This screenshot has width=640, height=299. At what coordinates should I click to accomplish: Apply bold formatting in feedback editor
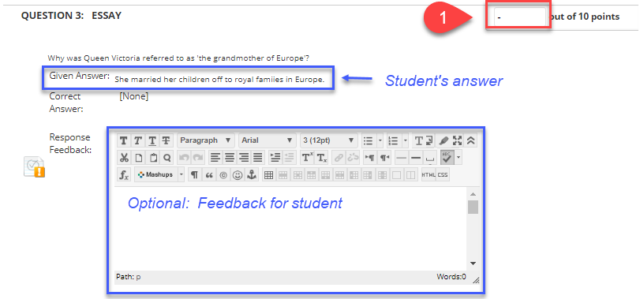(124, 140)
